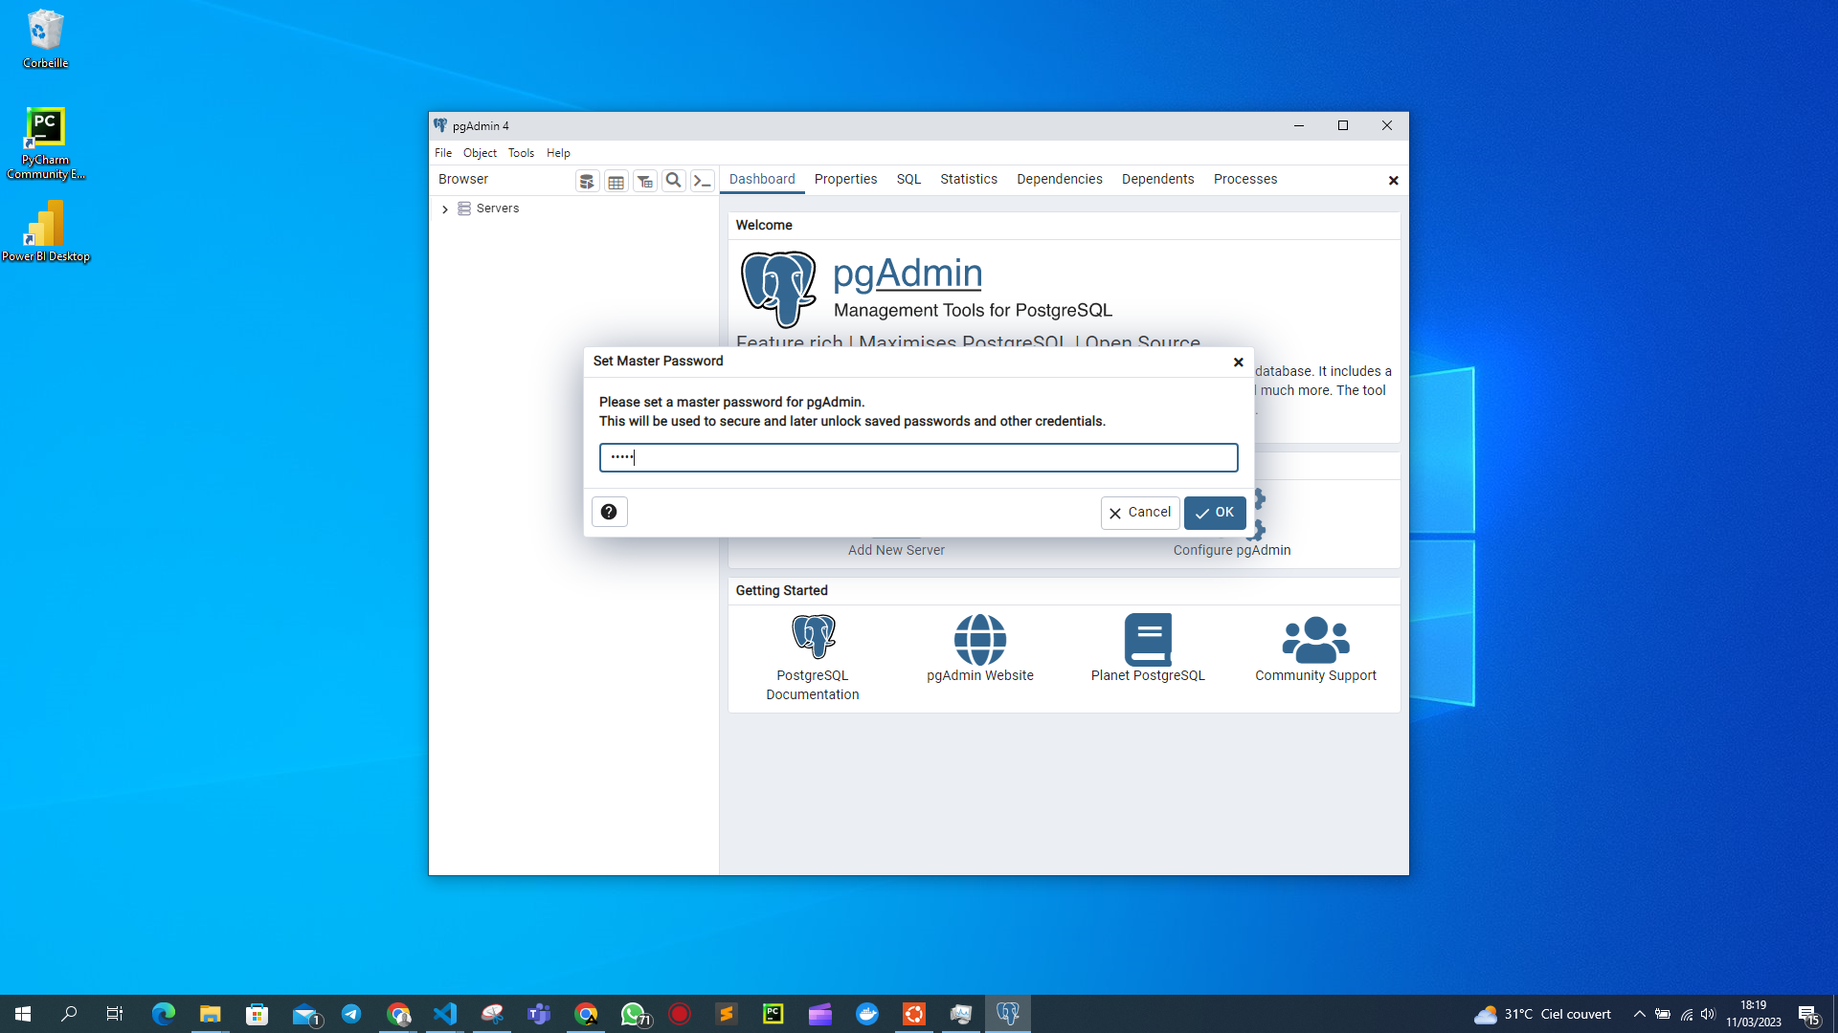
Task: Open Task View from taskbar
Action: 115,1014
